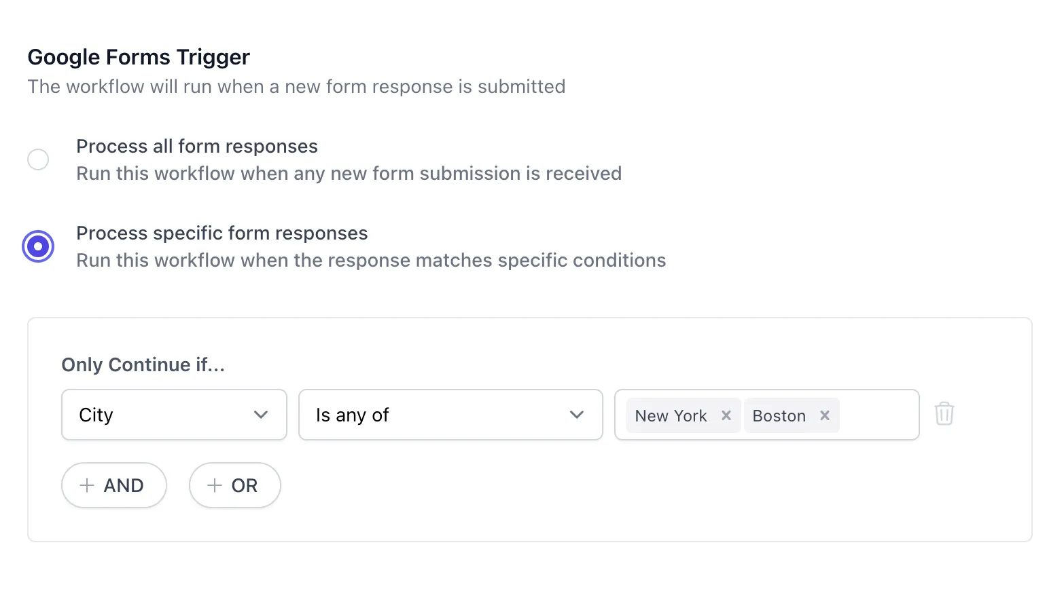Click the plus icon in OR button

(x=215, y=485)
